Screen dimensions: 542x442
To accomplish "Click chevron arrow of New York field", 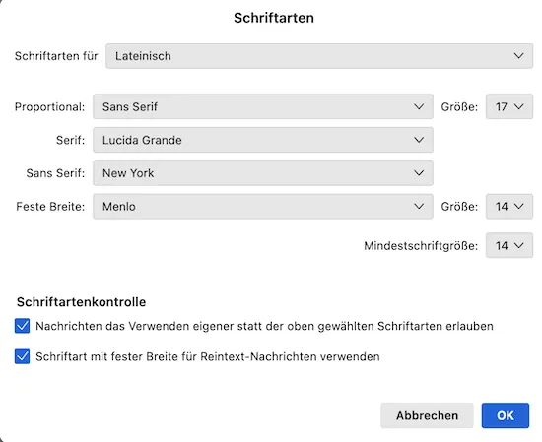I will click(x=419, y=173).
